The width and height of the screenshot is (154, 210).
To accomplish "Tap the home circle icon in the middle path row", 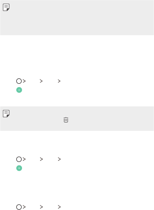I will [19, 159].
